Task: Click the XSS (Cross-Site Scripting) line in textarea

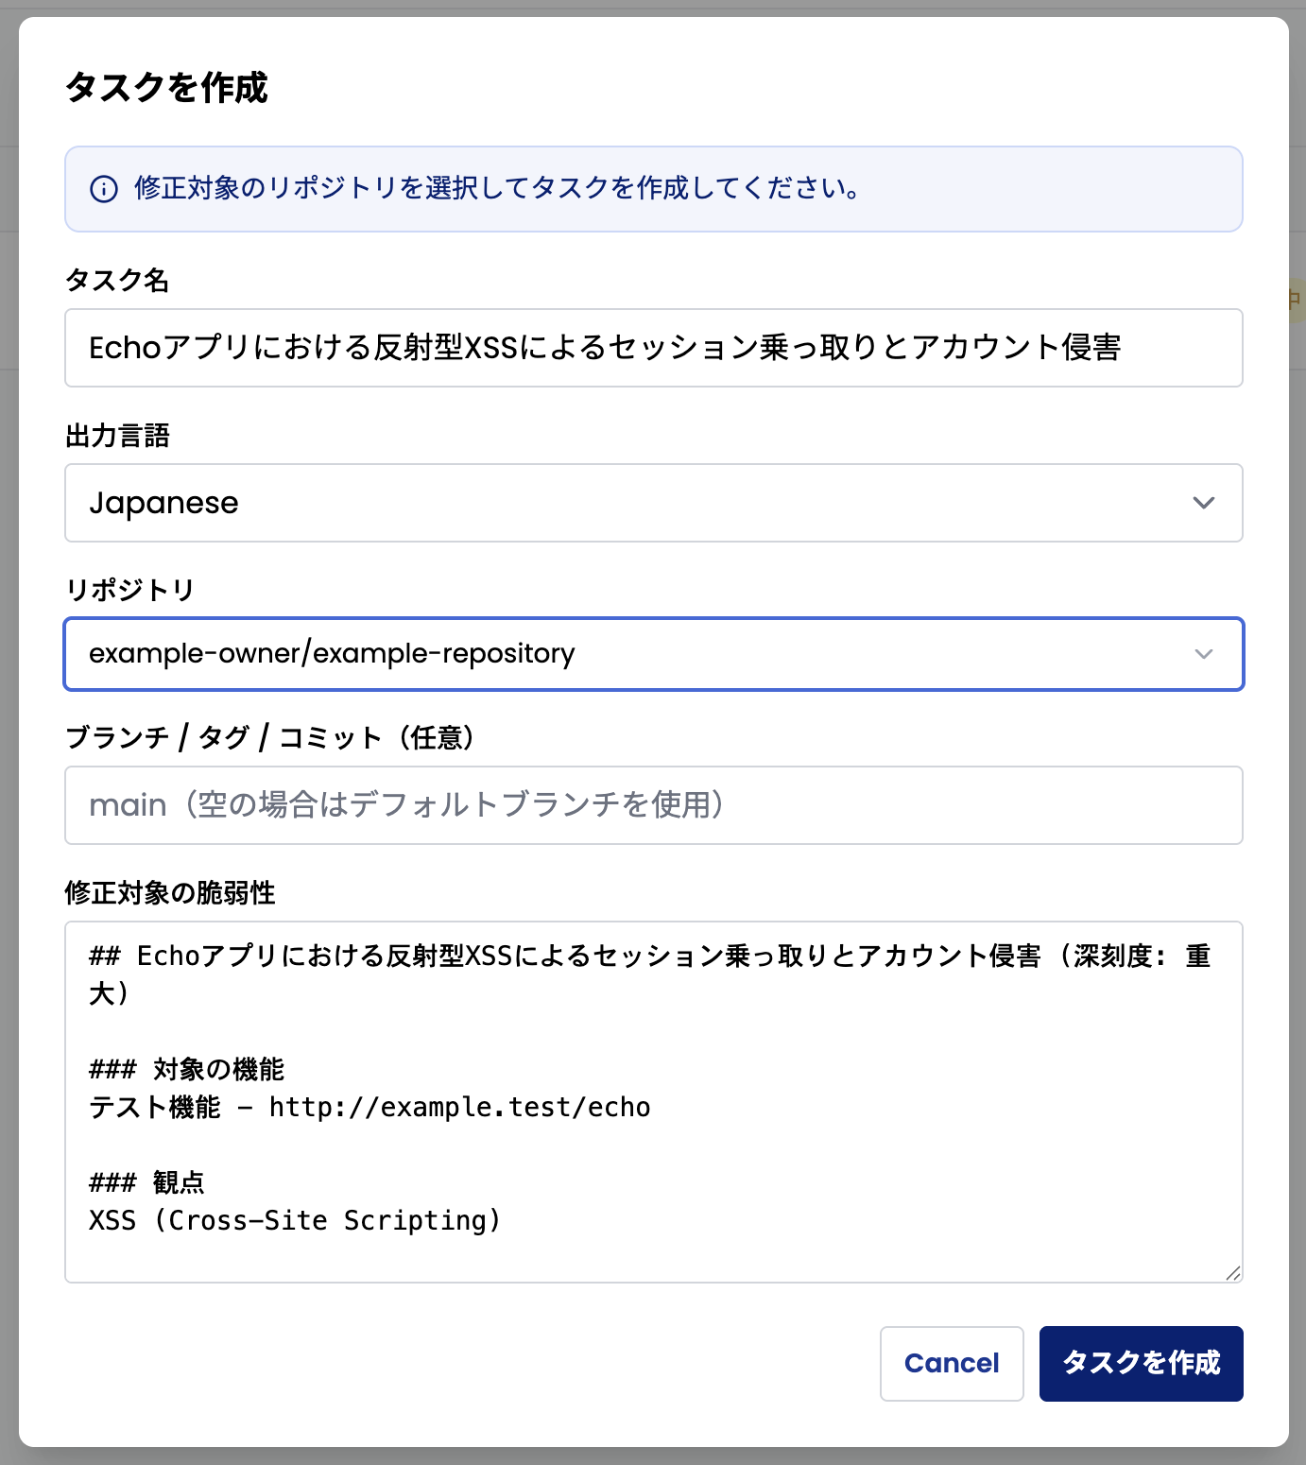Action: click(x=294, y=1219)
